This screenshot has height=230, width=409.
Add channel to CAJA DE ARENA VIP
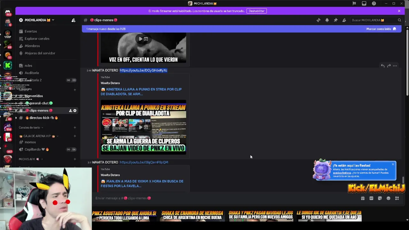coord(75,136)
